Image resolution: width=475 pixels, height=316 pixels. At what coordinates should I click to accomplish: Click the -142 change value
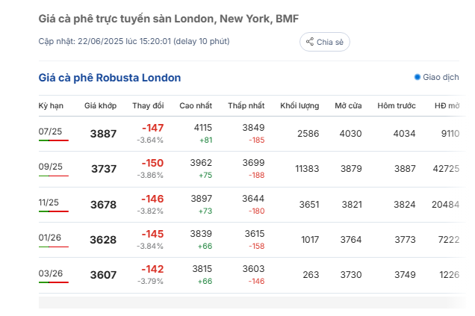(x=152, y=269)
